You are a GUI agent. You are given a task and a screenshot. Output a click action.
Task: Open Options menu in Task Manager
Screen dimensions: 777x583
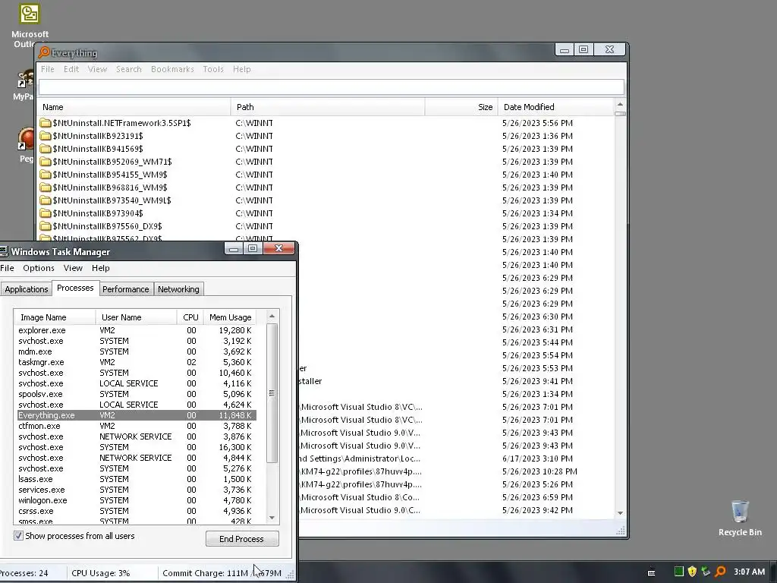coord(39,268)
